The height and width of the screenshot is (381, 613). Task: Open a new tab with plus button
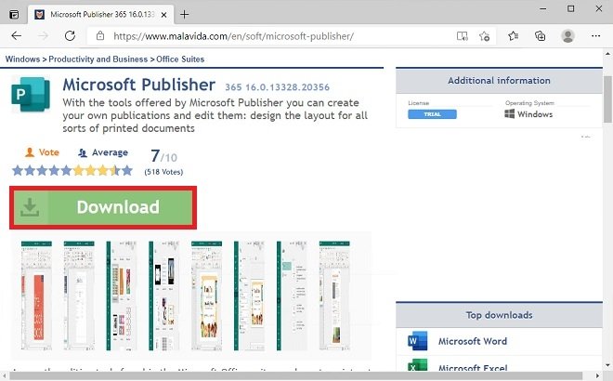click(x=185, y=15)
